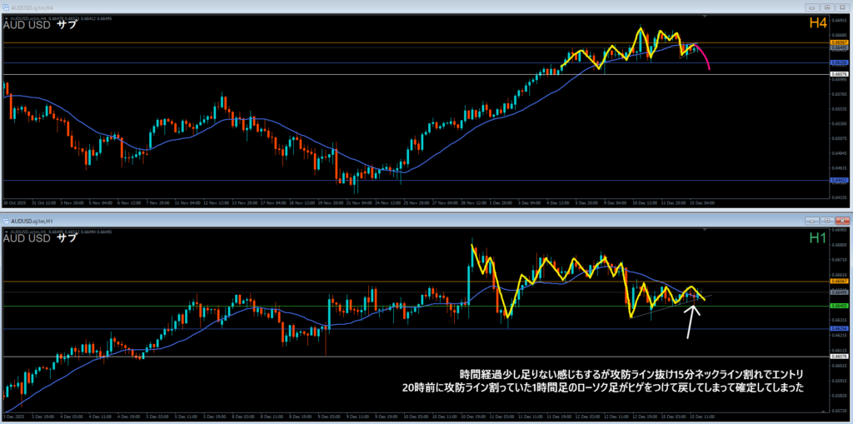This screenshot has height=424, width=853.
Task: Click the OHLC quote line in H4 chart header
Action: (61, 18)
